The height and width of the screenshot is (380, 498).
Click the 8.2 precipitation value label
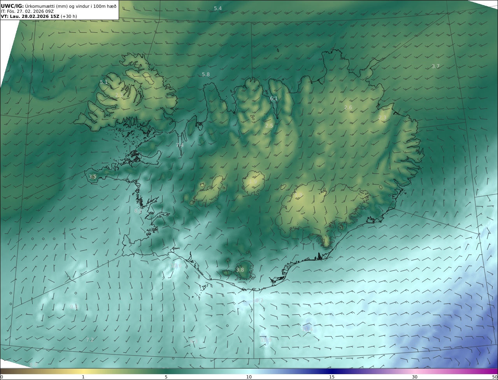point(138,211)
